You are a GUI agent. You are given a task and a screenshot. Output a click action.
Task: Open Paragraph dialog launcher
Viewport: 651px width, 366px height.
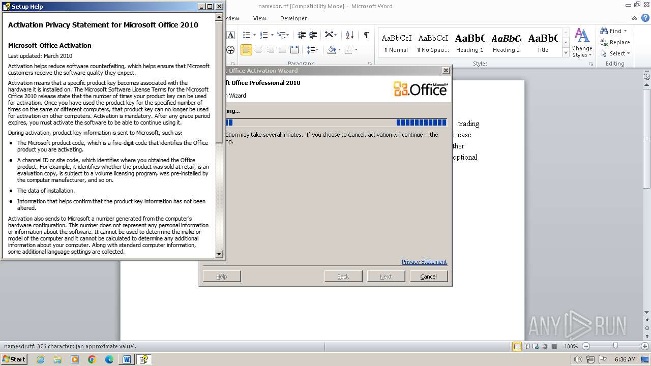(370, 64)
